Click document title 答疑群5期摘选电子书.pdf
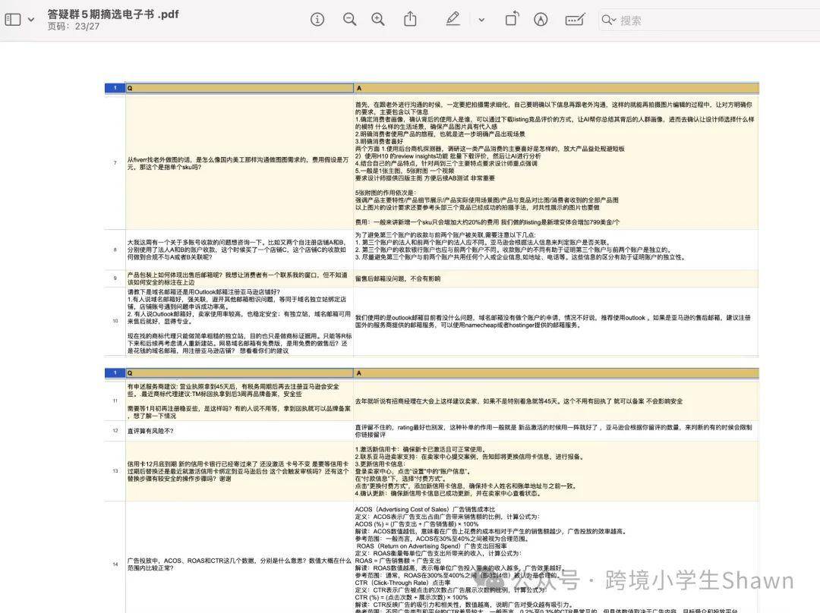This screenshot has width=820, height=613. click(113, 14)
